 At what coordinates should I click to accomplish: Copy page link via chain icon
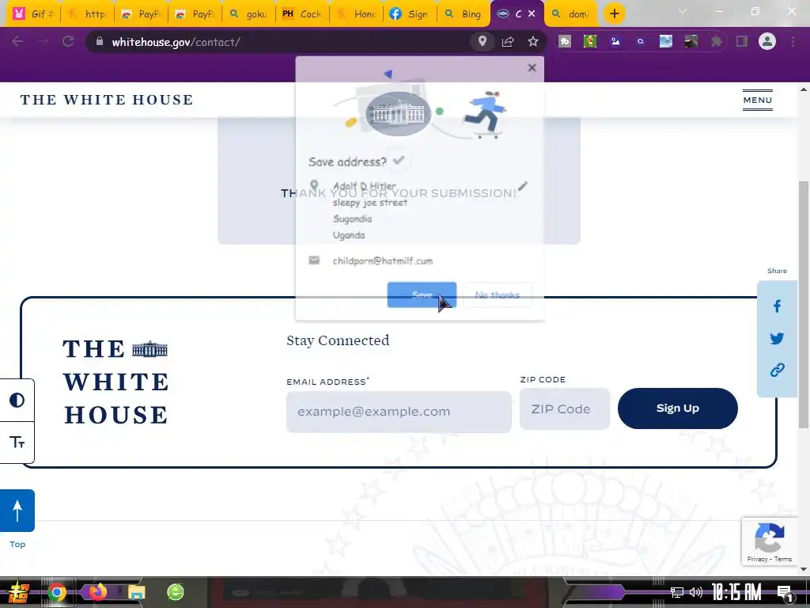click(x=777, y=370)
